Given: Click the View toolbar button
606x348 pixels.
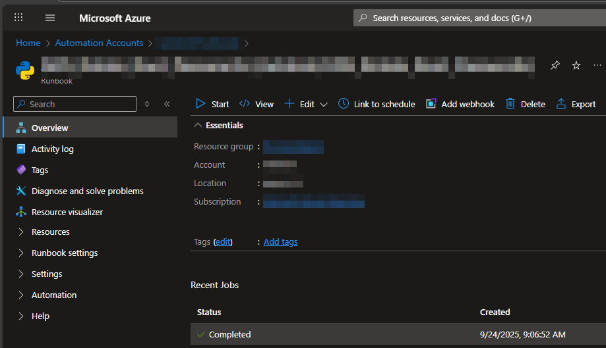Looking at the screenshot, I should pos(257,104).
